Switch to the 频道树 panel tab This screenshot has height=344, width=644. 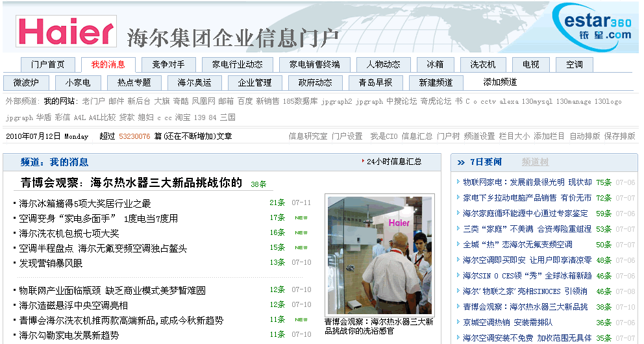(x=535, y=162)
